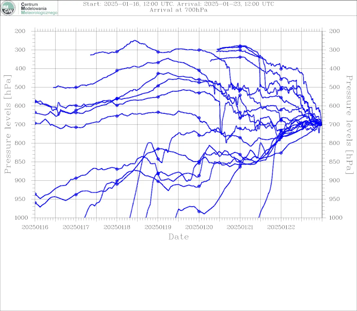Click the left axis 1000 label
This screenshot has height=311, width=357.
(x=21, y=218)
